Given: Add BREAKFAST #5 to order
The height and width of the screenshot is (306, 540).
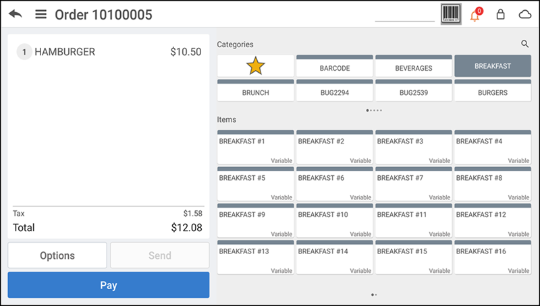Looking at the screenshot, I should click(x=256, y=184).
